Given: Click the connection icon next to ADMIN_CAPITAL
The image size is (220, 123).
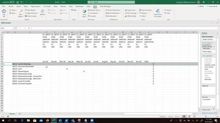Looking at the screenshot, I should (214, 47).
